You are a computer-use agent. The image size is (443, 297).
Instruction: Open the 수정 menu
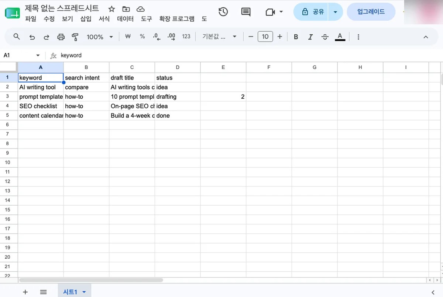coord(49,19)
